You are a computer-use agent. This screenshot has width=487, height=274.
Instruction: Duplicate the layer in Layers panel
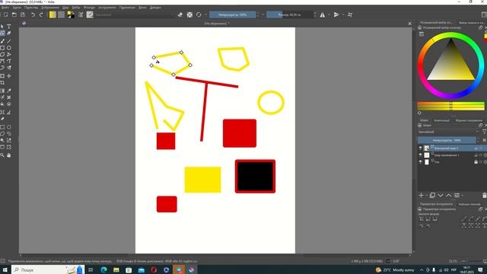(x=432, y=195)
